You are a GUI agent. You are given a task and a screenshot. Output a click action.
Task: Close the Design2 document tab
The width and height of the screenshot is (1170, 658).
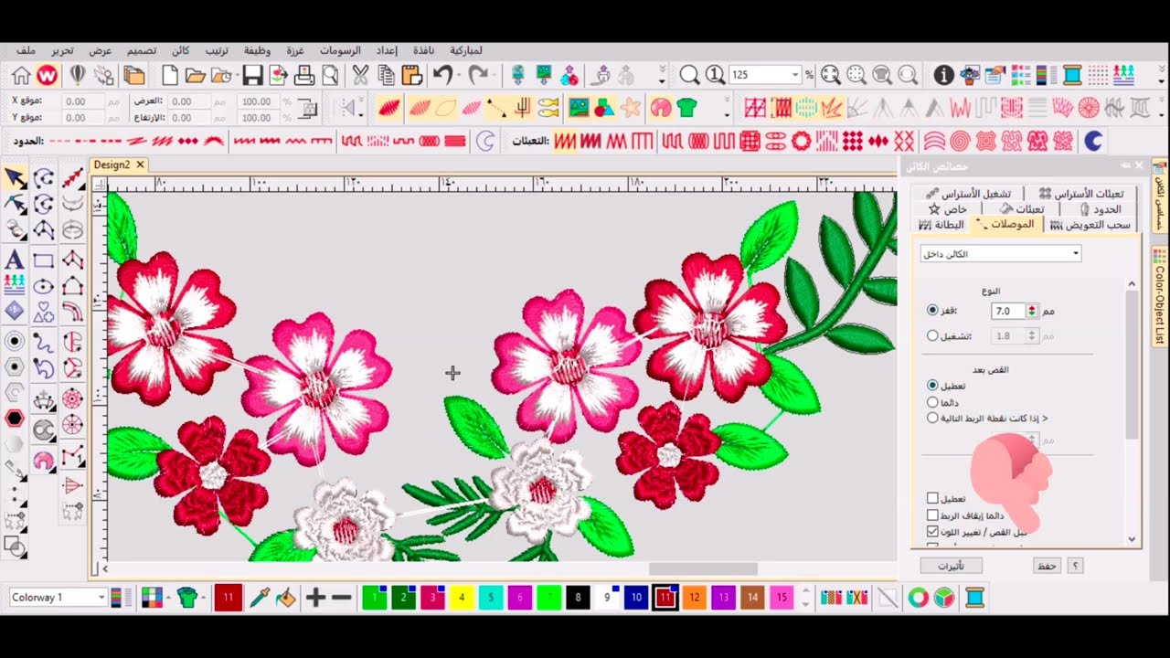(x=140, y=164)
